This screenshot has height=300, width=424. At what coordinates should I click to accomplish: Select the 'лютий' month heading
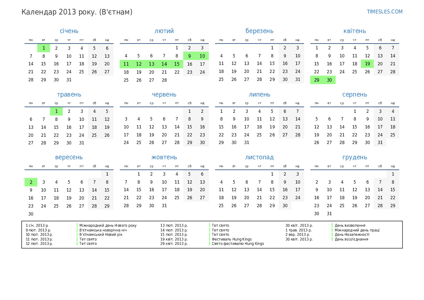(x=164, y=31)
